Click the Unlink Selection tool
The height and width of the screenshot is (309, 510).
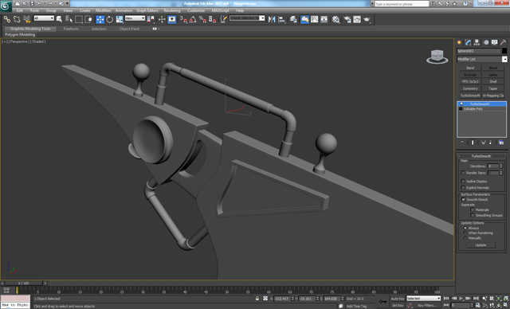pyautogui.click(x=17, y=19)
